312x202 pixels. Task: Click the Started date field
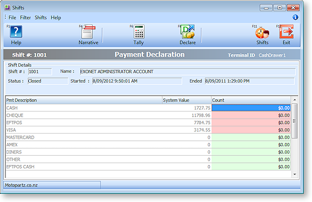pos(137,81)
